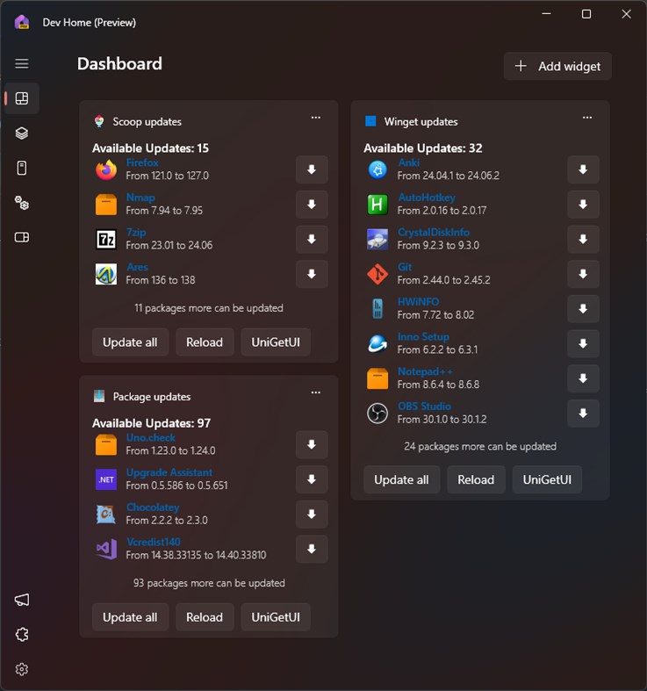Image resolution: width=647 pixels, height=691 pixels.
Task: Open the Firefox package link
Action: [x=142, y=162]
